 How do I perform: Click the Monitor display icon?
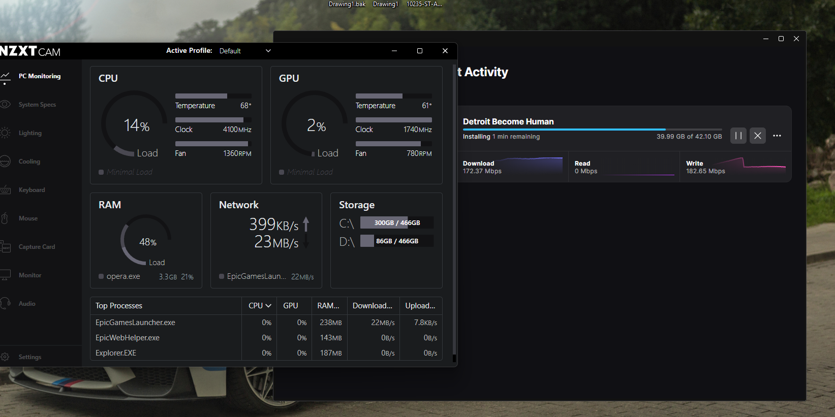[5, 275]
